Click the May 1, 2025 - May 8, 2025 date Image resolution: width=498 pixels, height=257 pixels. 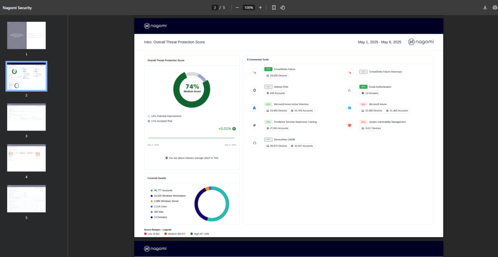[379, 42]
